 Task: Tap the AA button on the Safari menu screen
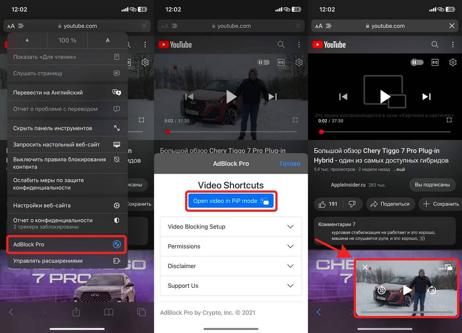tap(11, 26)
